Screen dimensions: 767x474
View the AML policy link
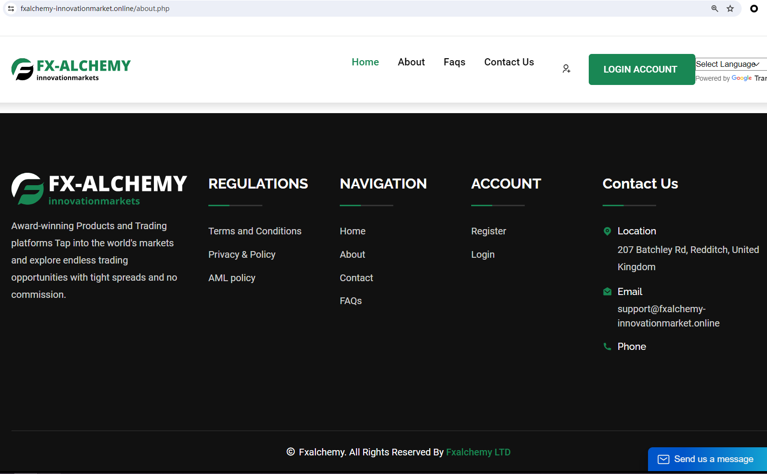(x=232, y=278)
